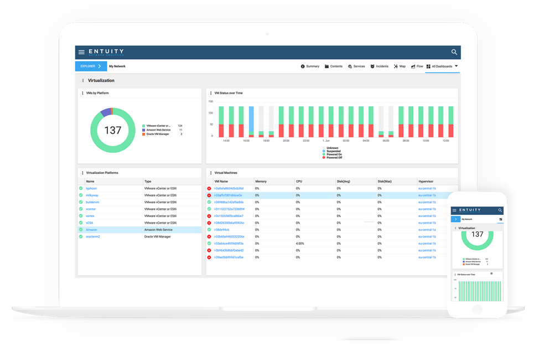Click the green status icon beside oraclevm2

tap(81, 236)
